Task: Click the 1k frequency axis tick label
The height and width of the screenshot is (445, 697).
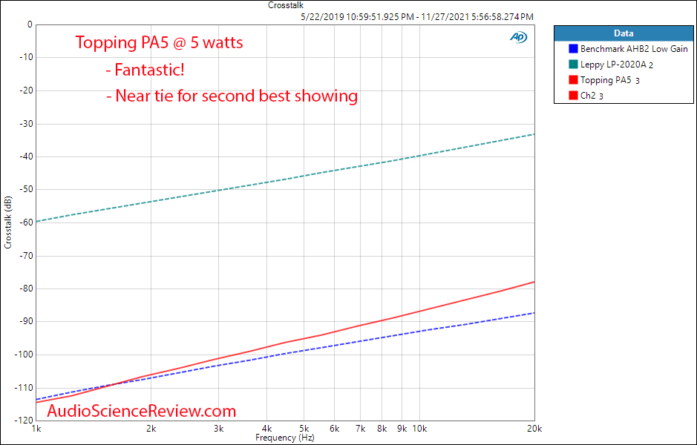Action: point(36,429)
